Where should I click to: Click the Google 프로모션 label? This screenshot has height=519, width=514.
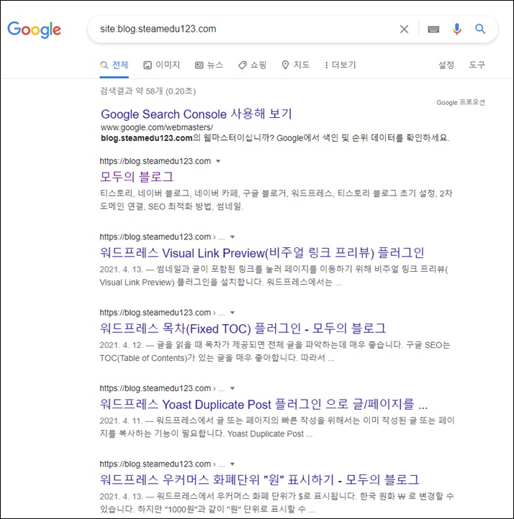(x=461, y=103)
